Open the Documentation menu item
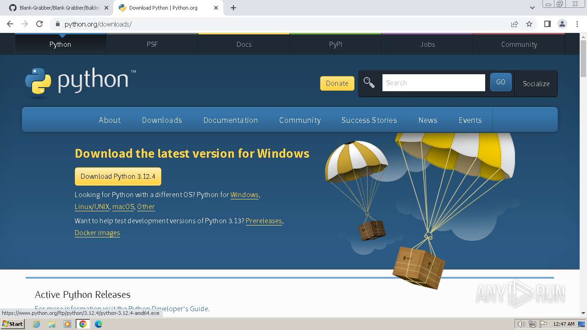The width and height of the screenshot is (587, 330). (x=231, y=120)
